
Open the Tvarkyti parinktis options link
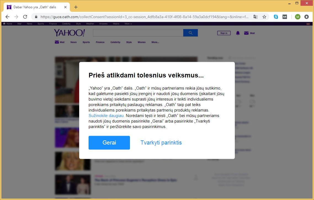click(161, 143)
